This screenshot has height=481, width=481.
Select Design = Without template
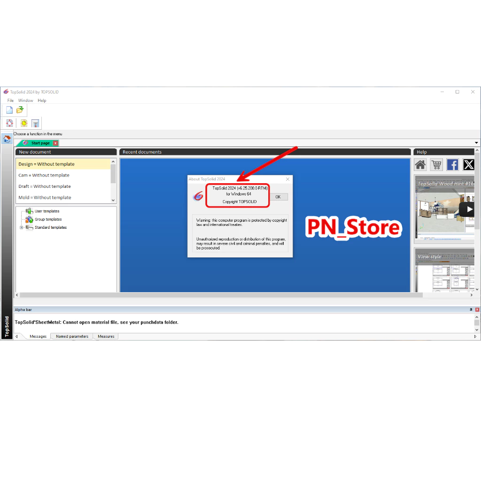tap(63, 164)
